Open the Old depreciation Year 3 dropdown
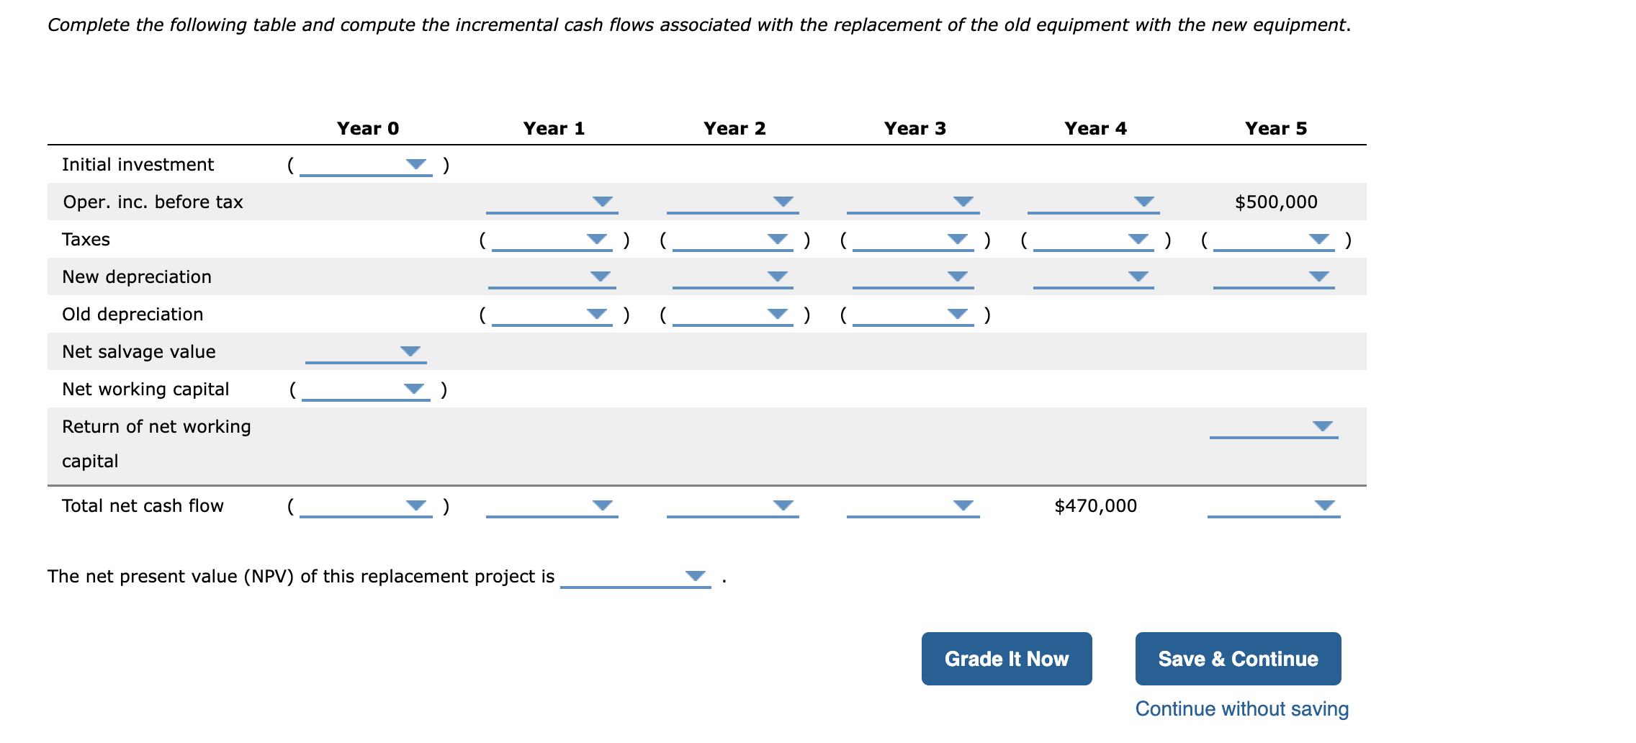Viewport: 1636px width, 743px height. [x=958, y=315]
